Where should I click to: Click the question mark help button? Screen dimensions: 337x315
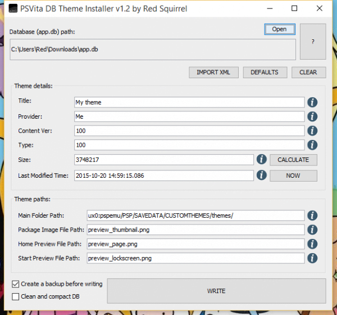coord(313,42)
